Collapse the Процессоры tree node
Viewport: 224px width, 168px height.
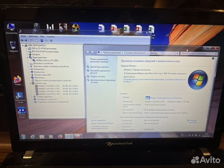coord(31,83)
